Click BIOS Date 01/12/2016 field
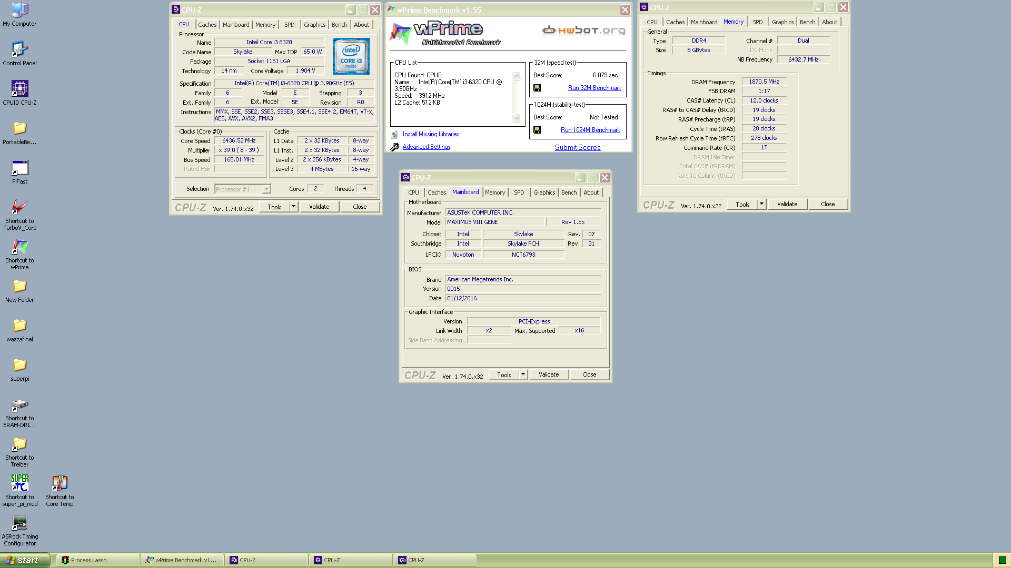Image resolution: width=1011 pixels, height=568 pixels. pyautogui.click(x=523, y=298)
